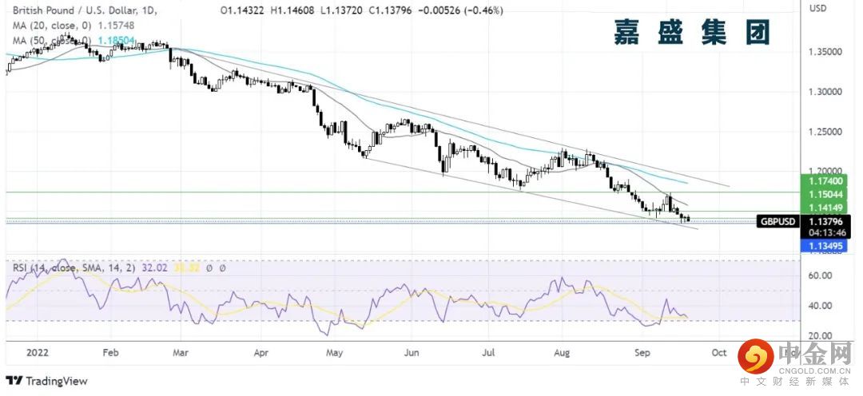Click the Jun label on time axis
The image size is (863, 396).
[x=413, y=352]
